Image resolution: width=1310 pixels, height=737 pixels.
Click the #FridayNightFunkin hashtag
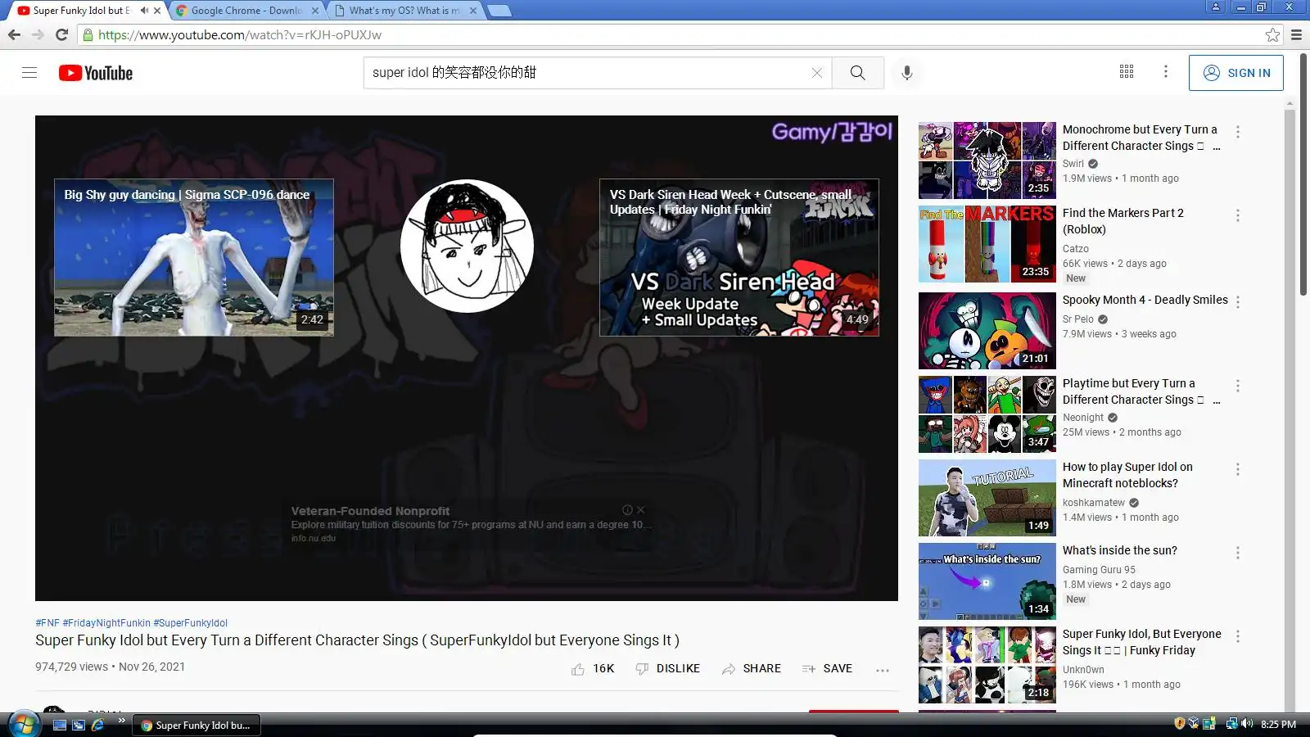(106, 623)
